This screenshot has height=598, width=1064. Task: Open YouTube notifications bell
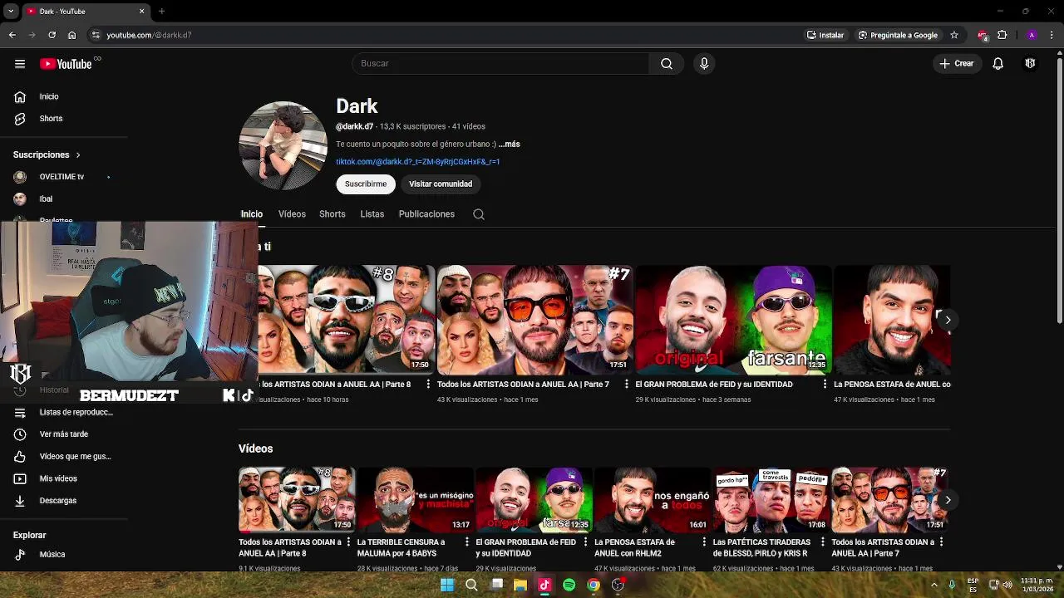pos(998,64)
